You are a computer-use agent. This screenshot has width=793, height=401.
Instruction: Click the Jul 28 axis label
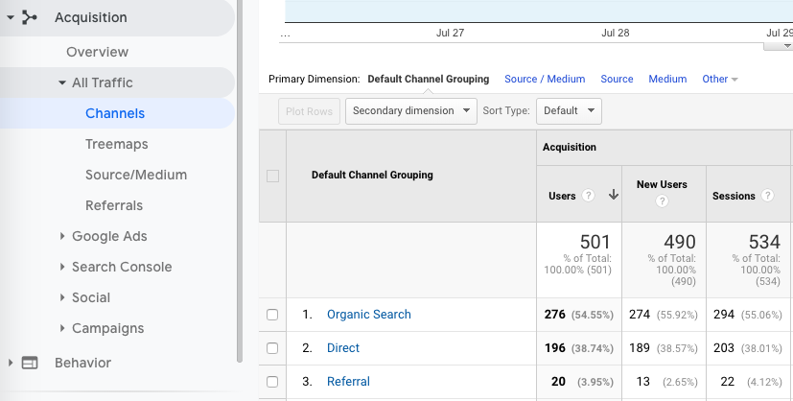[x=616, y=33]
